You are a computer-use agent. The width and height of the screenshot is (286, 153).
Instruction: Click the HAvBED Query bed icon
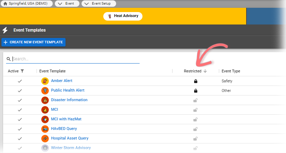pyautogui.click(x=45, y=129)
